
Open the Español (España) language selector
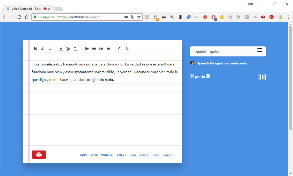click(x=222, y=51)
